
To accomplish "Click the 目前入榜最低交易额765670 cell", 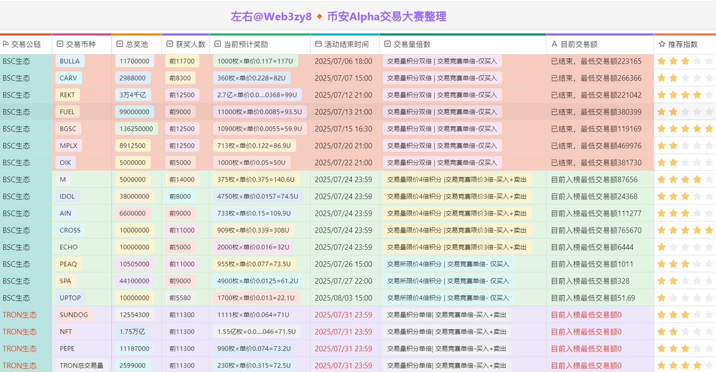I will (600, 230).
